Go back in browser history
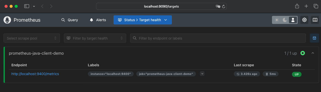The width and height of the screenshot is (321, 92). (42, 6)
